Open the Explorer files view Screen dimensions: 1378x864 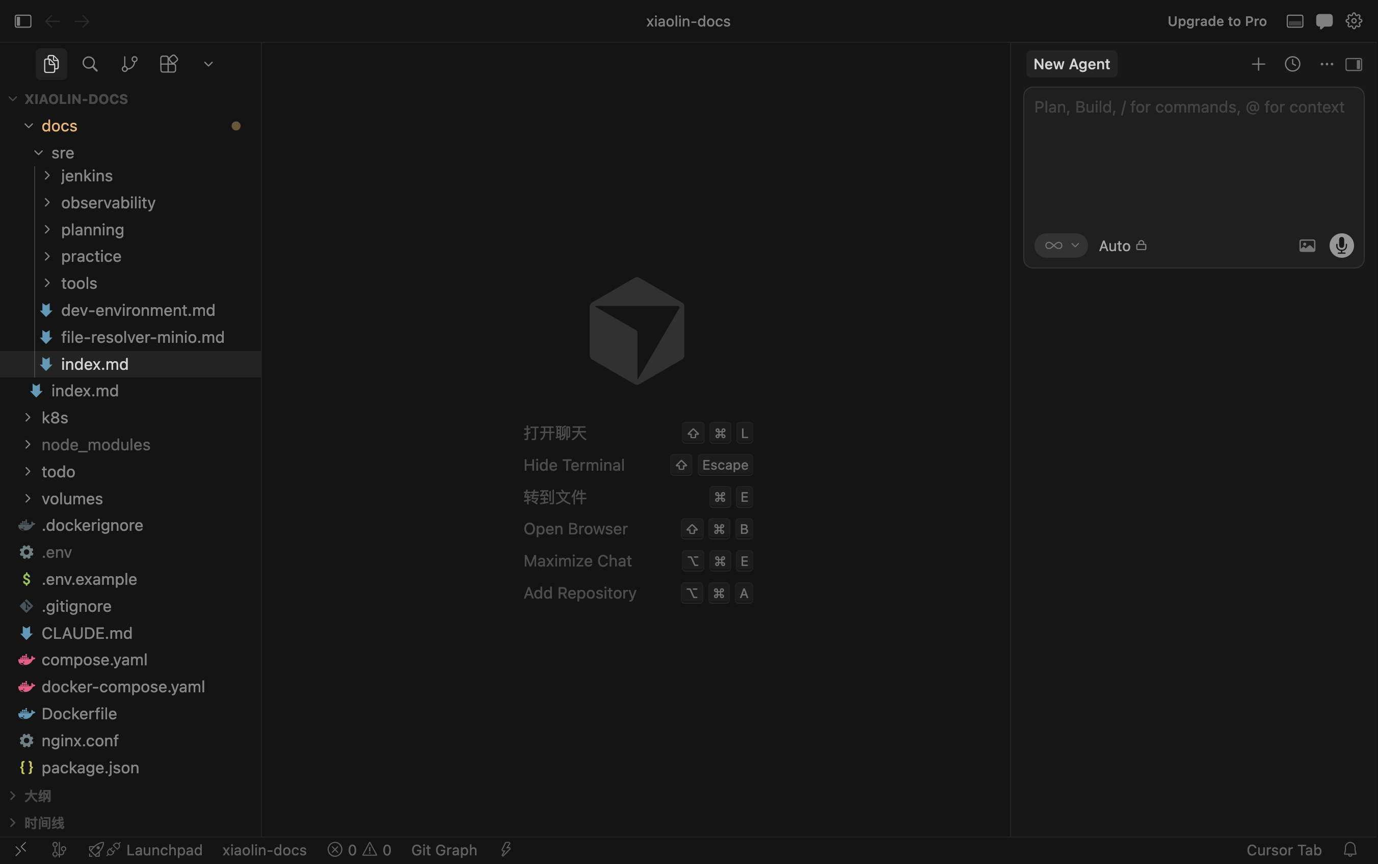(51, 64)
